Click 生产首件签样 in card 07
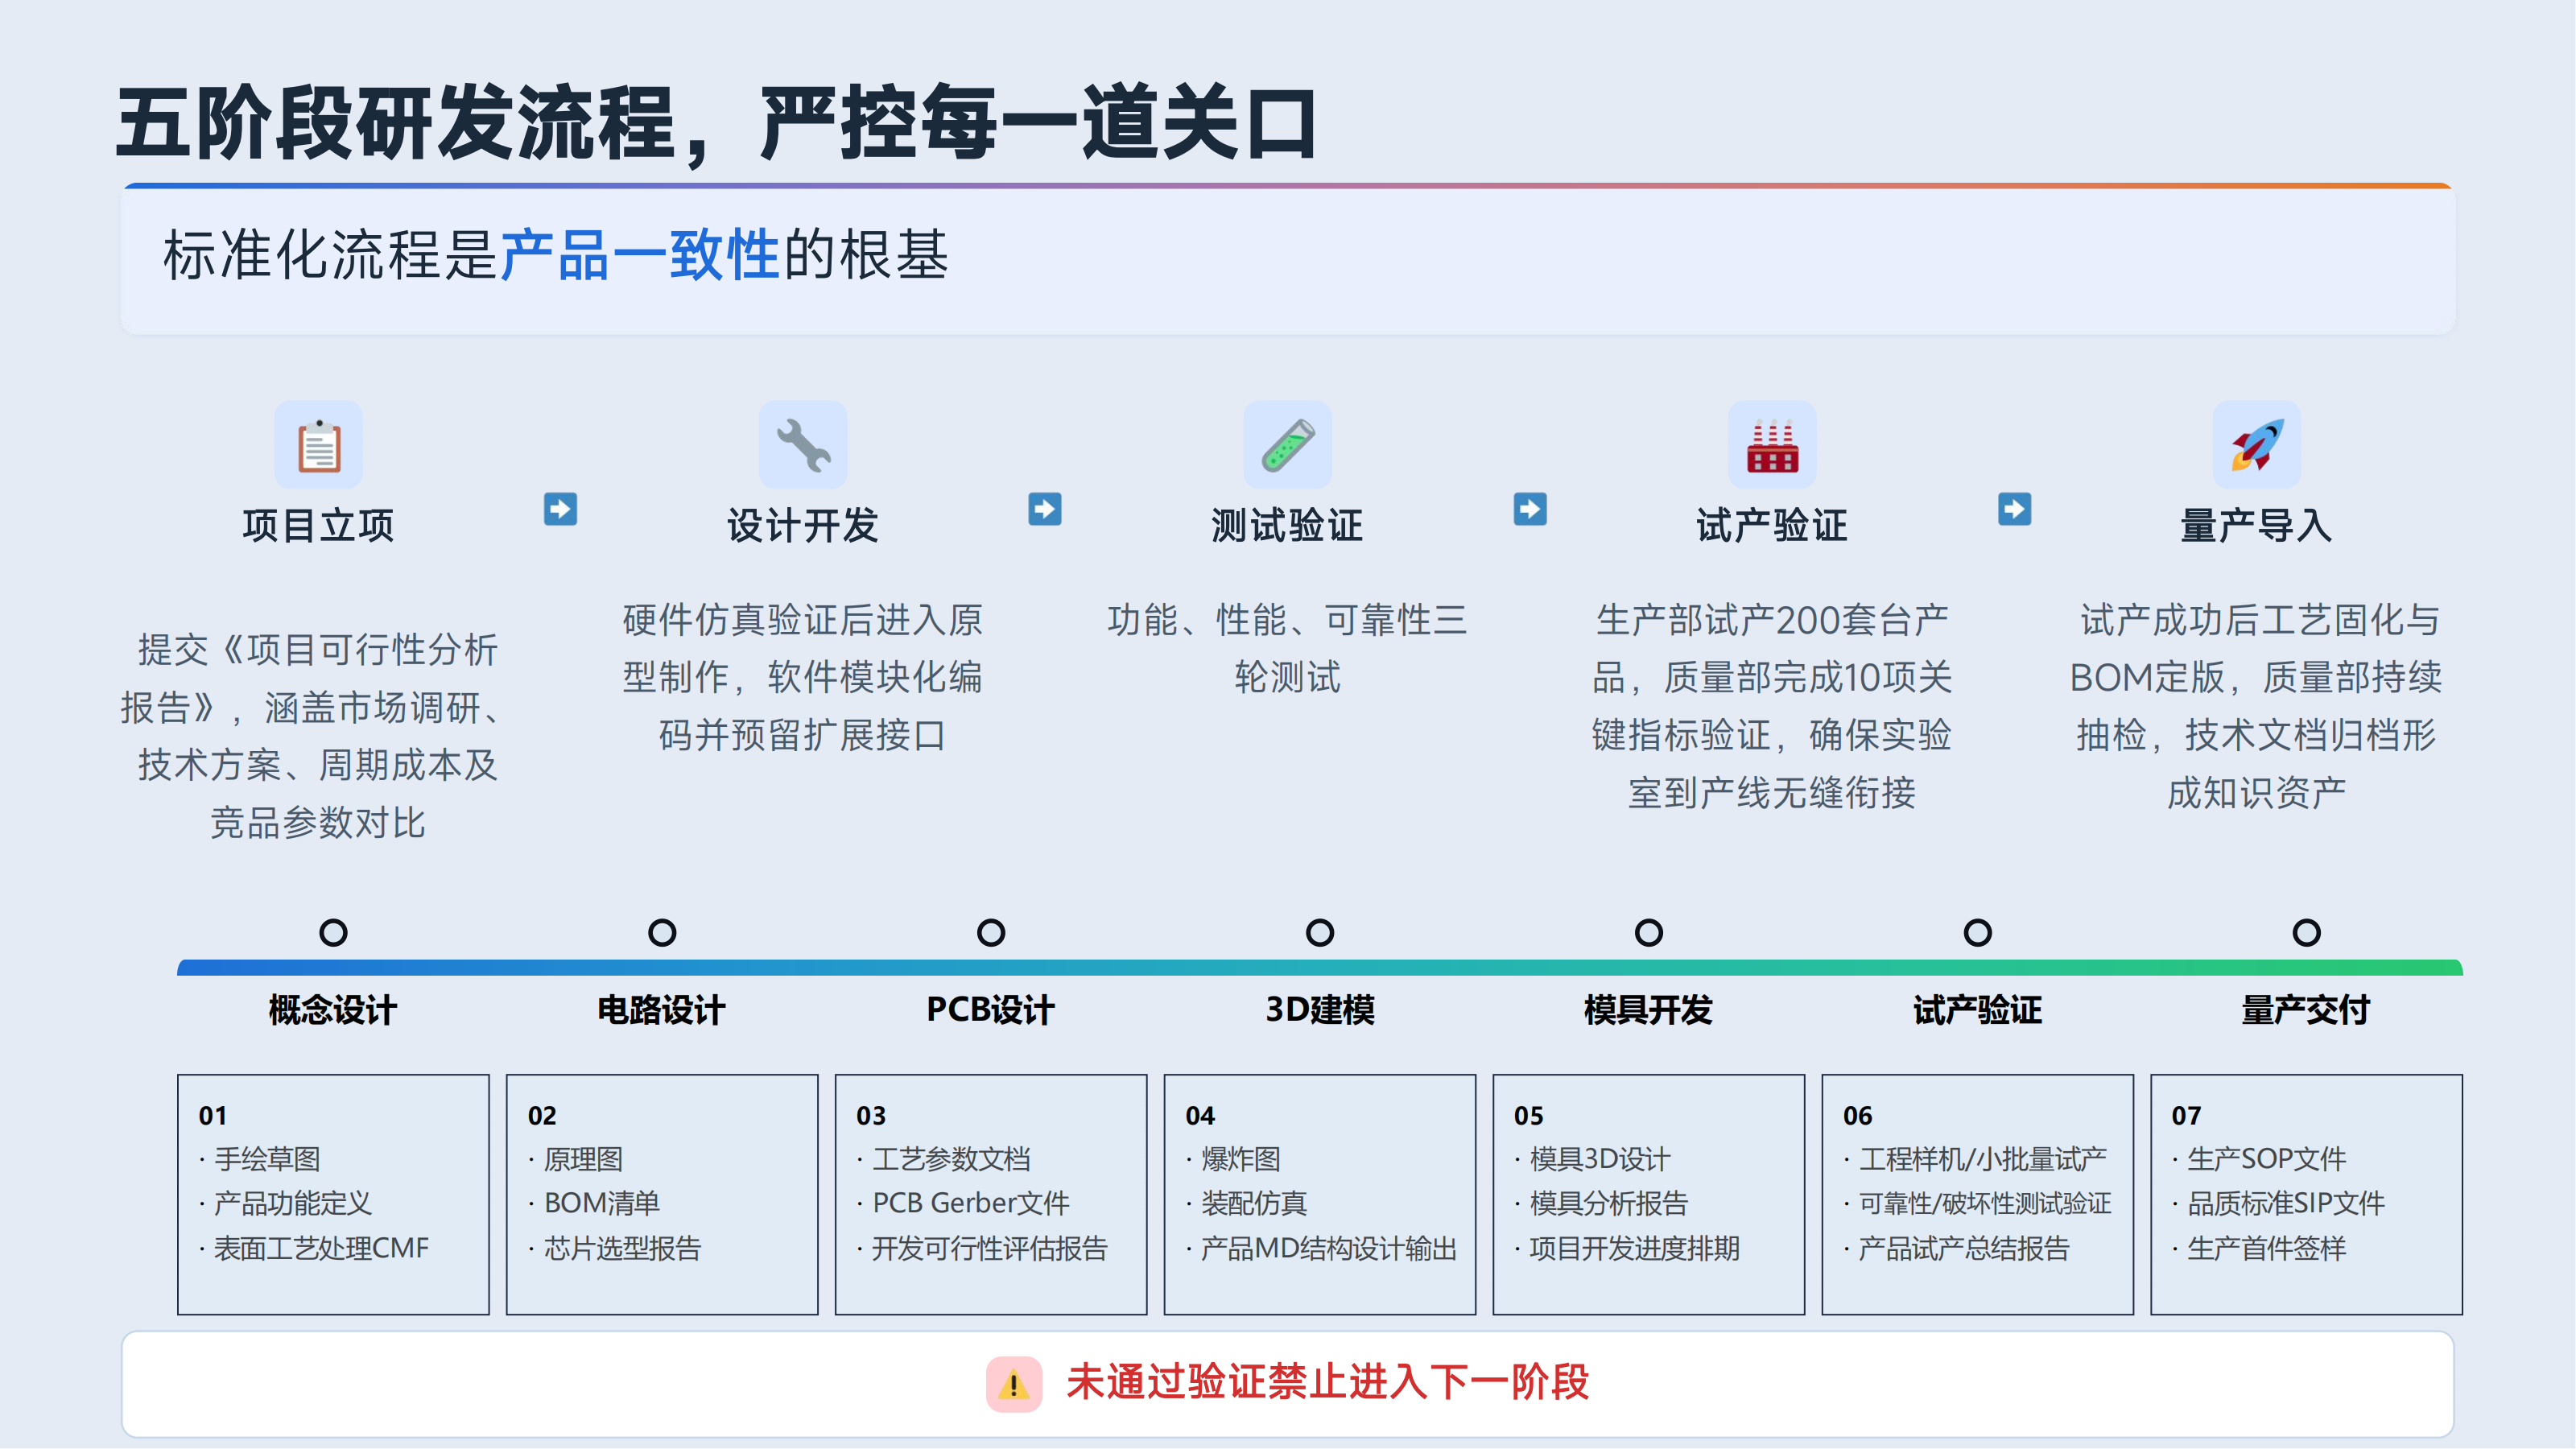 coord(2266,1248)
